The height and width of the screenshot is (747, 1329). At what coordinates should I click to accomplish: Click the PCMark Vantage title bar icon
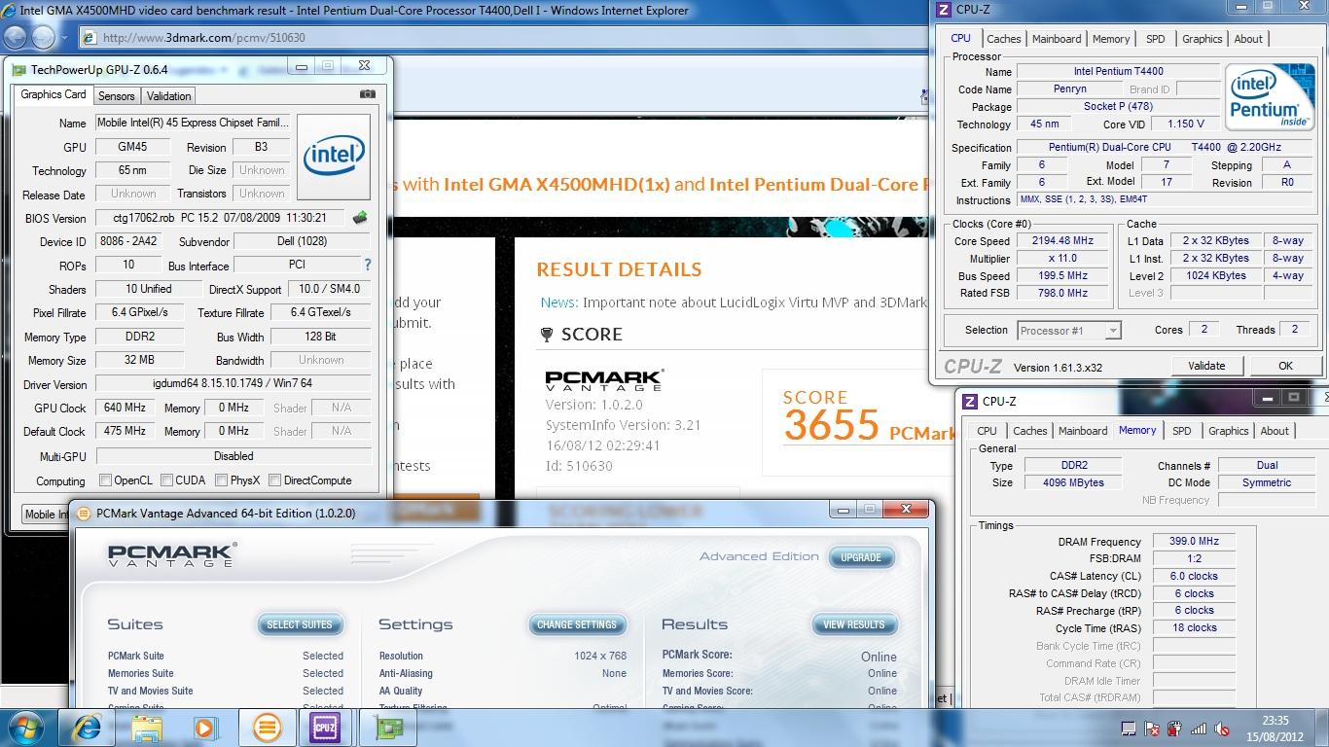pyautogui.click(x=84, y=513)
